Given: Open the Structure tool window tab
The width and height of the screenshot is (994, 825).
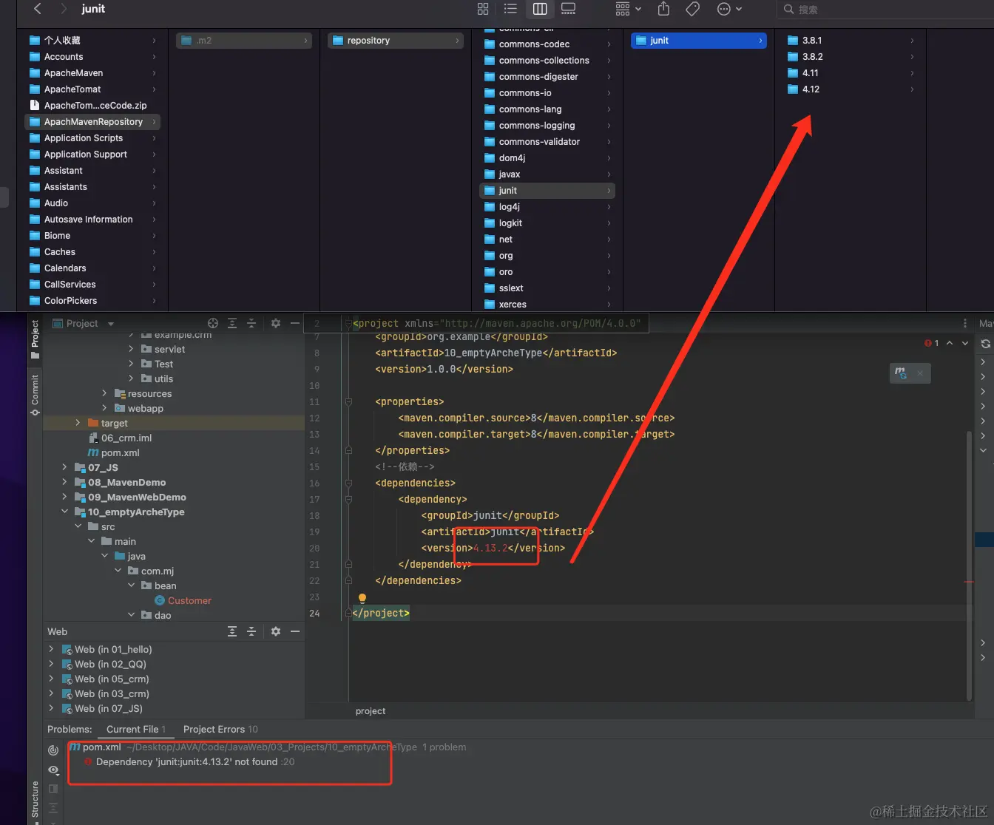Looking at the screenshot, I should pyautogui.click(x=35, y=801).
